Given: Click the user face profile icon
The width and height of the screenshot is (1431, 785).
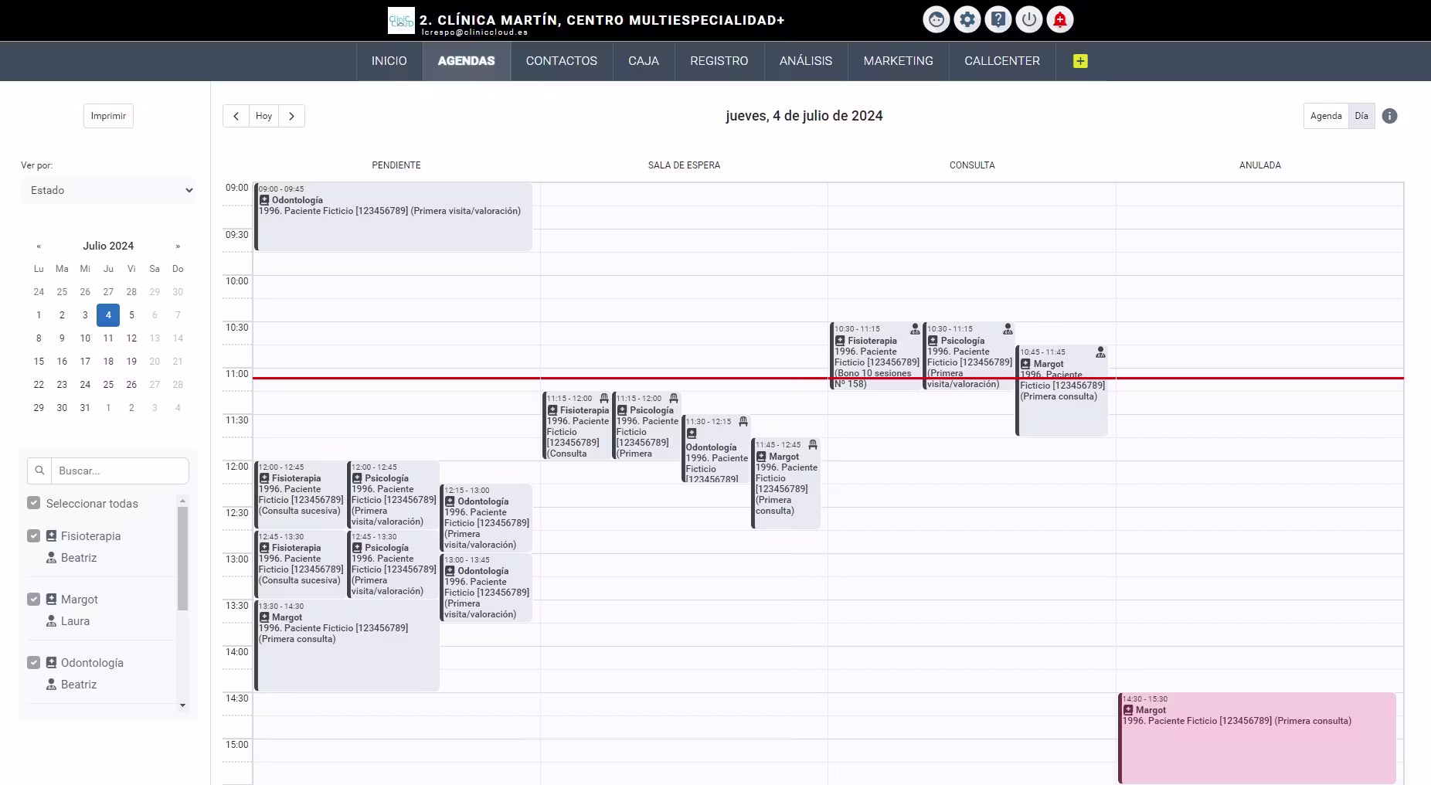Looking at the screenshot, I should coord(936,19).
